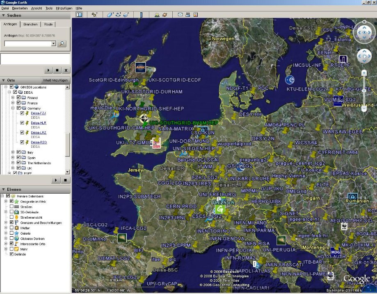The image size is (377, 294).
Task: Open the search input dropdown arrow
Action: pyautogui.click(x=54, y=43)
